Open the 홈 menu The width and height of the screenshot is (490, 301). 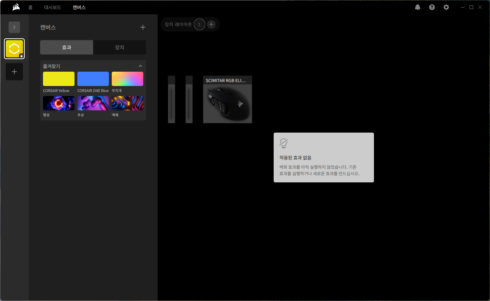coord(30,7)
